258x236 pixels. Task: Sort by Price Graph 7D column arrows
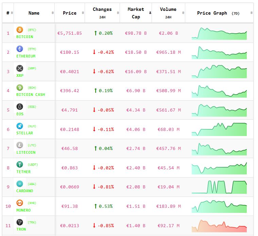[251, 13]
